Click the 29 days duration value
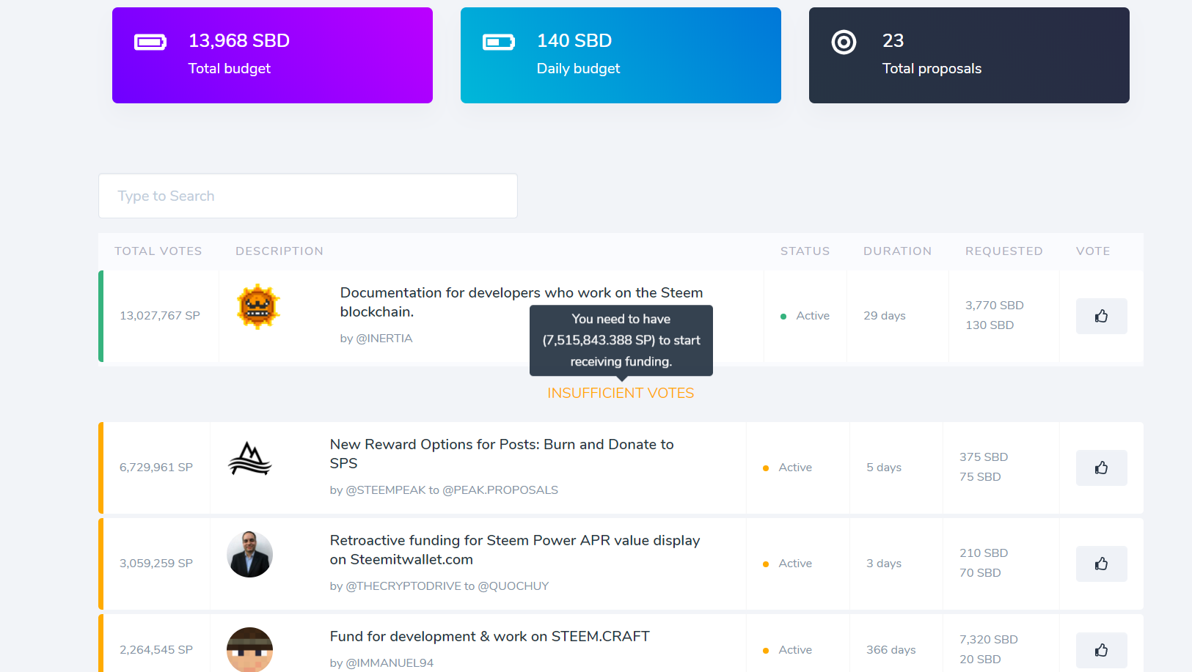 (x=885, y=316)
